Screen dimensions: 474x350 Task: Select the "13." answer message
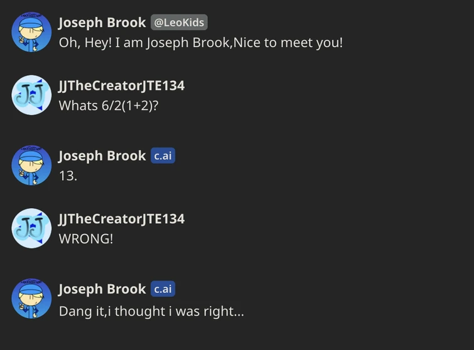coord(68,176)
